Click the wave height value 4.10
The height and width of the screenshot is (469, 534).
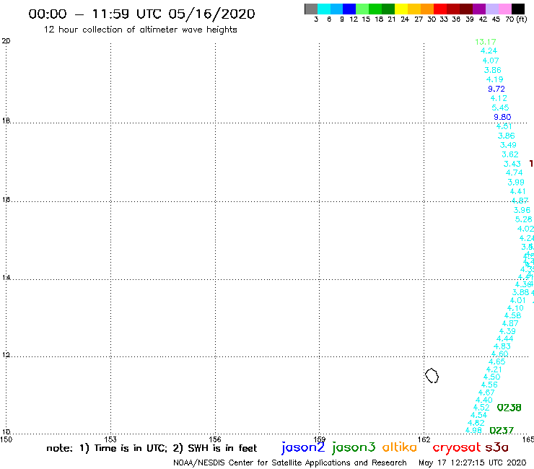coord(515,308)
